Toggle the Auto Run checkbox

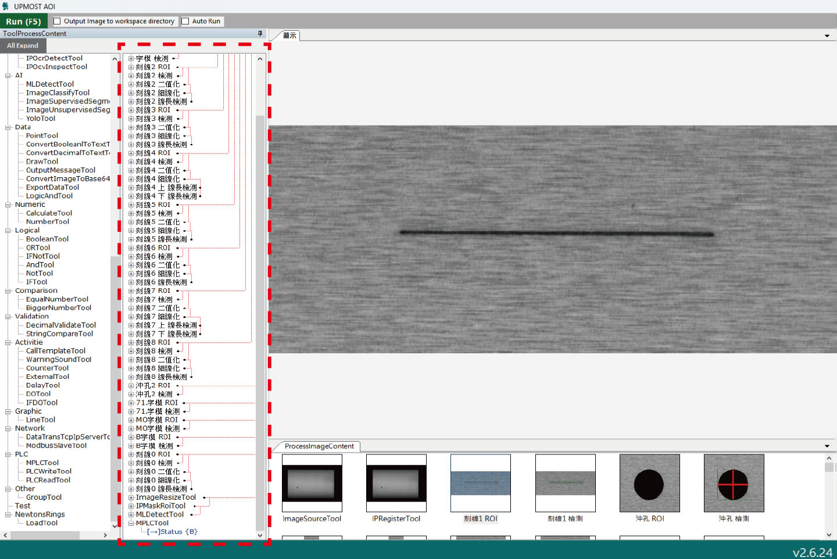coord(185,21)
